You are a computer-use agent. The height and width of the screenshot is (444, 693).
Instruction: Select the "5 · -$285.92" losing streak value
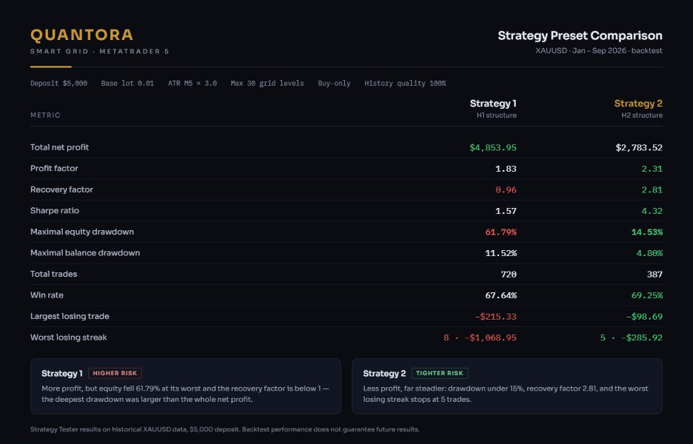631,338
